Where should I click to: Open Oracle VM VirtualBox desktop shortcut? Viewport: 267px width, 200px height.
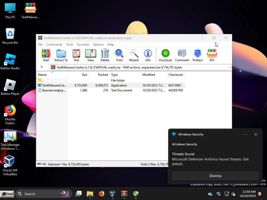coord(10,165)
